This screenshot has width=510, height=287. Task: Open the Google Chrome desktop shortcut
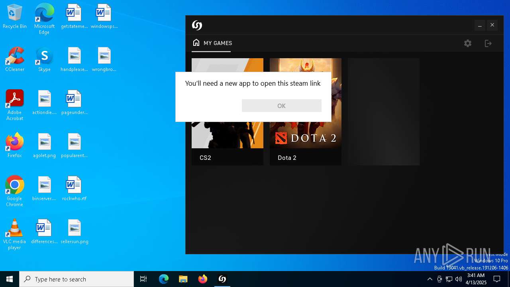pyautogui.click(x=15, y=191)
